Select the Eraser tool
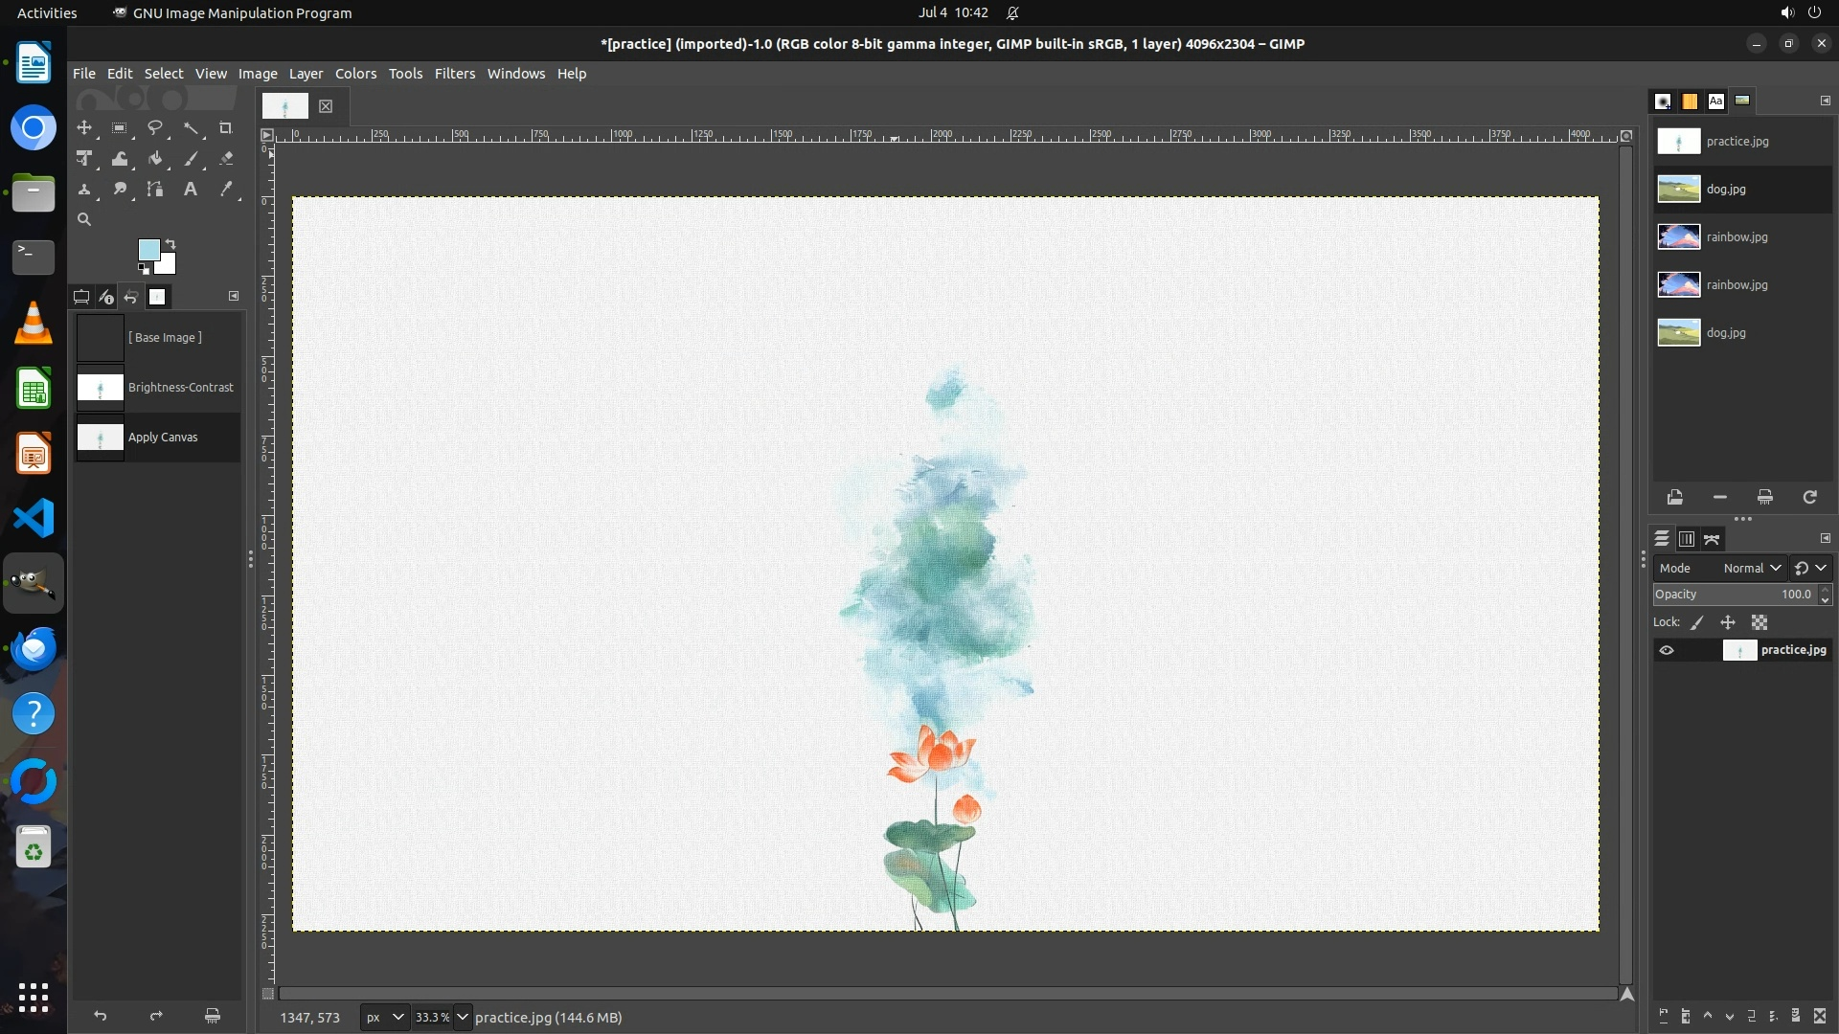Image resolution: width=1839 pixels, height=1034 pixels. tap(226, 159)
